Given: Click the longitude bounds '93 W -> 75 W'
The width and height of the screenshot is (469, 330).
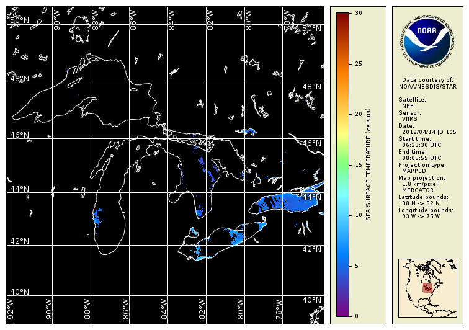Looking at the screenshot, I should (421, 216).
